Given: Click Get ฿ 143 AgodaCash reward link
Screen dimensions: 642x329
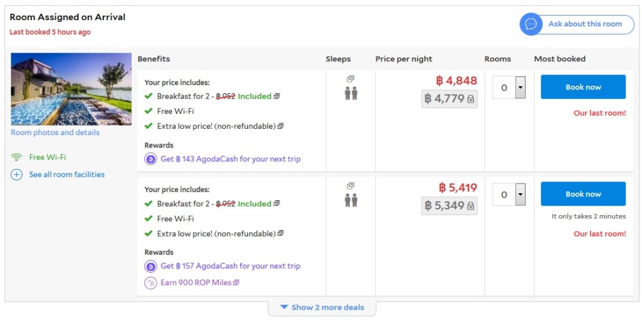Looking at the screenshot, I should pyautogui.click(x=231, y=159).
